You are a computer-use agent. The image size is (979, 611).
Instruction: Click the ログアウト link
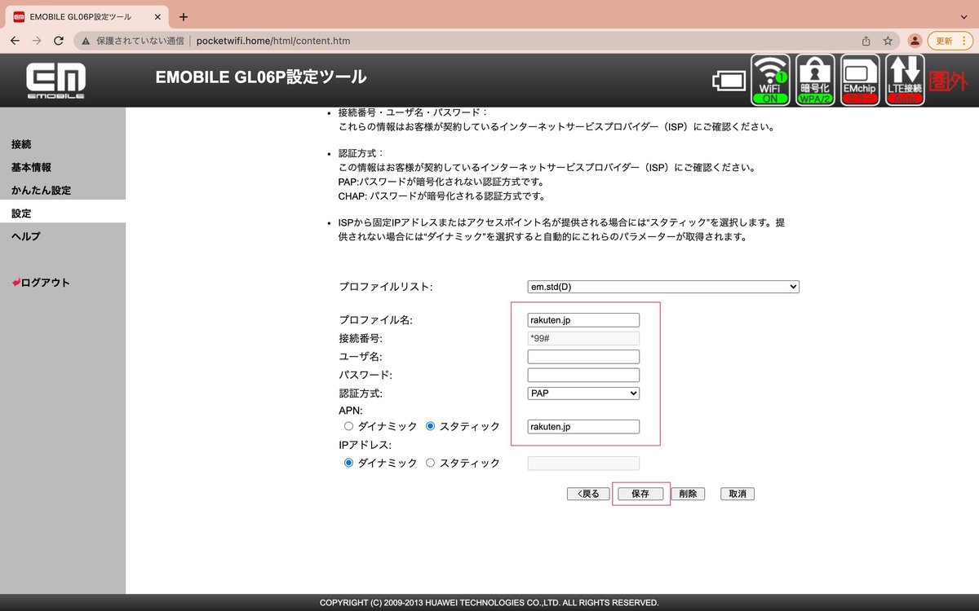pos(41,283)
